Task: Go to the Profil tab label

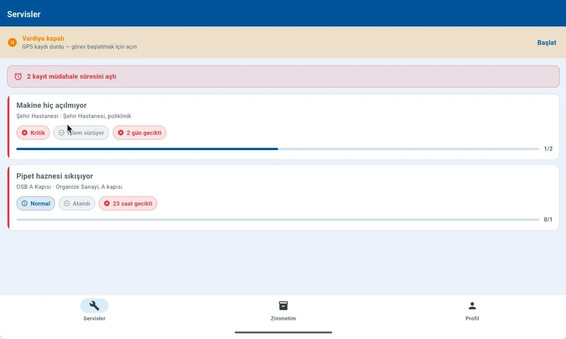Action: pos(472,318)
